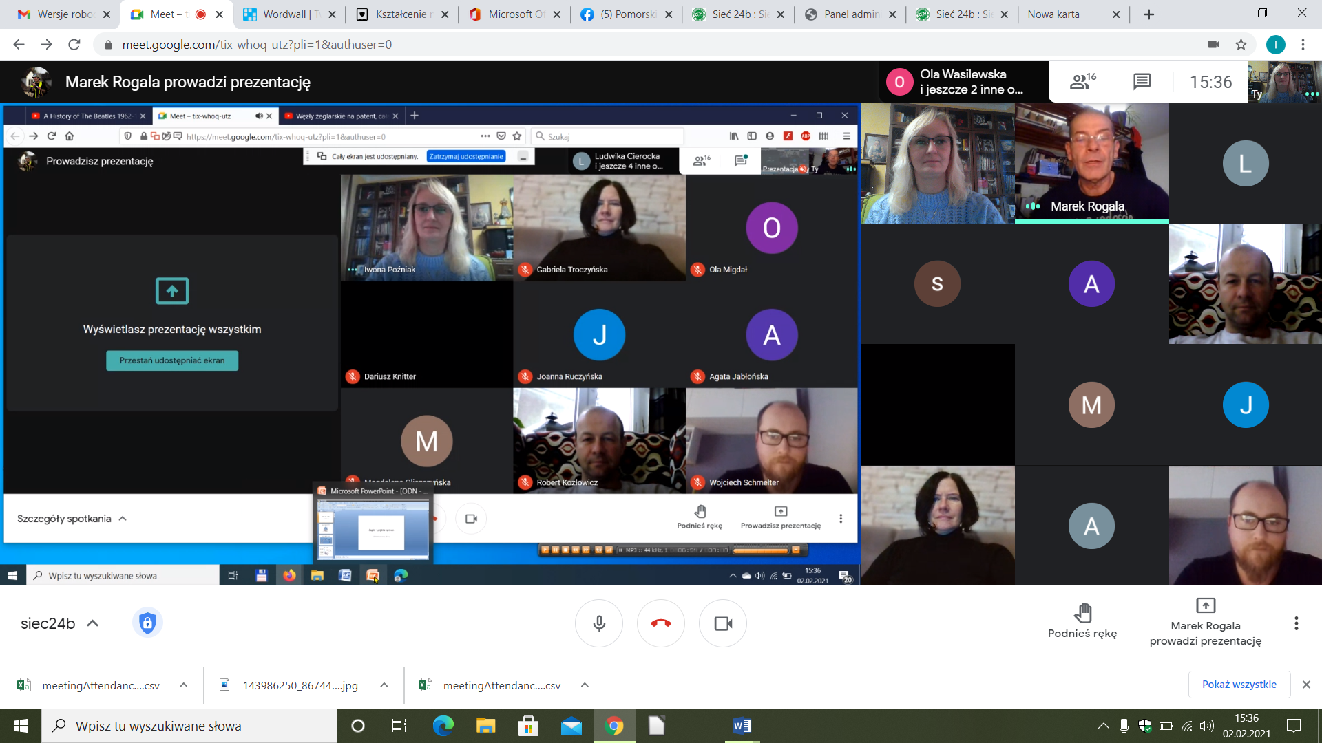The height and width of the screenshot is (743, 1322).
Task: Click Podnieś rękę to raise hand
Action: click(1082, 621)
